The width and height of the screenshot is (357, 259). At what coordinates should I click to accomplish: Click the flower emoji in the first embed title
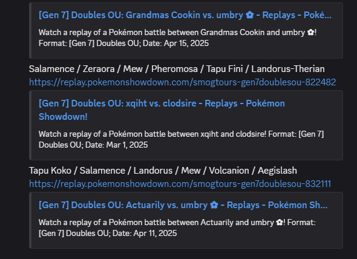(249, 15)
